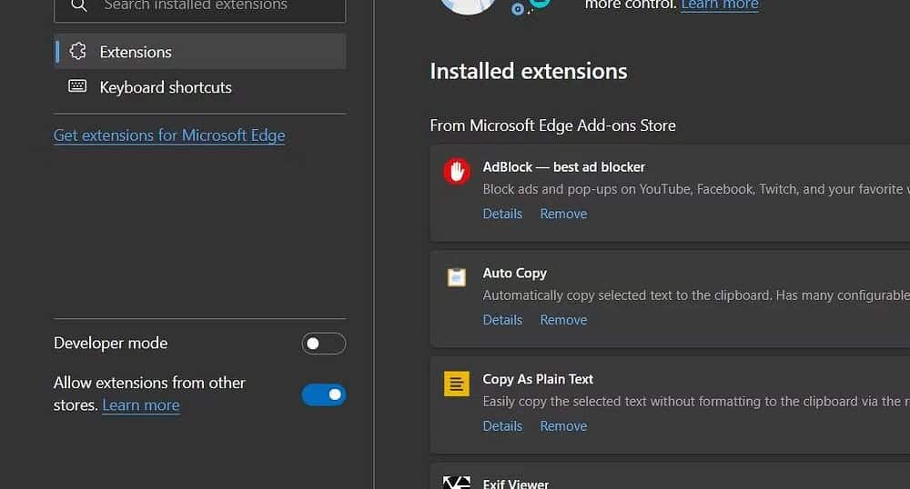Remove the Auto Copy extension
This screenshot has width=910, height=489.
pos(563,320)
